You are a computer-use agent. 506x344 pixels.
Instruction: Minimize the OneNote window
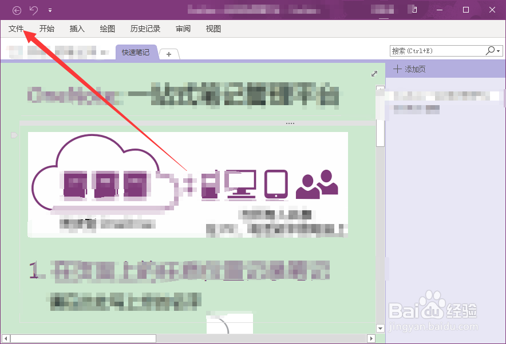(x=440, y=10)
